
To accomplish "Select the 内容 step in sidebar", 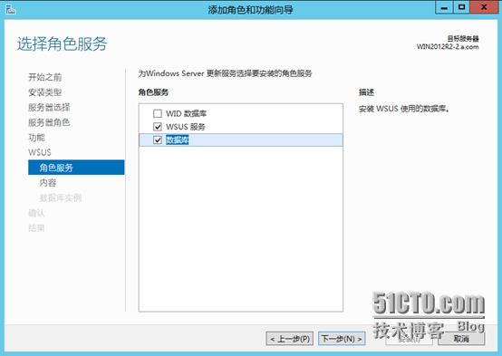I will click(48, 183).
